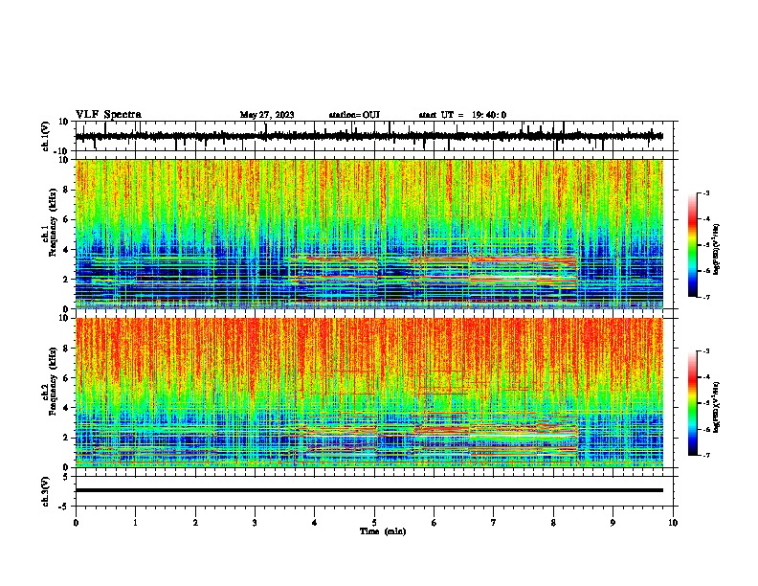Click the log(PSD) label beside ch.2 color bar
Screen dimensions: 758x586
pos(717,407)
